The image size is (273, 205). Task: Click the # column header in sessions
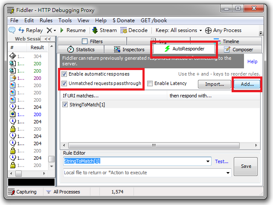click(17, 47)
